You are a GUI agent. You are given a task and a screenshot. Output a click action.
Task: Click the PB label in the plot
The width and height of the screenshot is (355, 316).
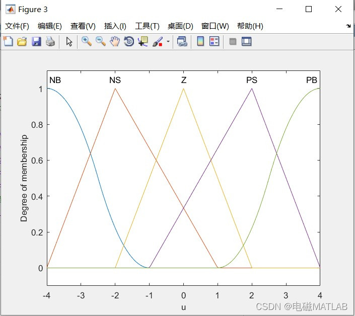312,80
